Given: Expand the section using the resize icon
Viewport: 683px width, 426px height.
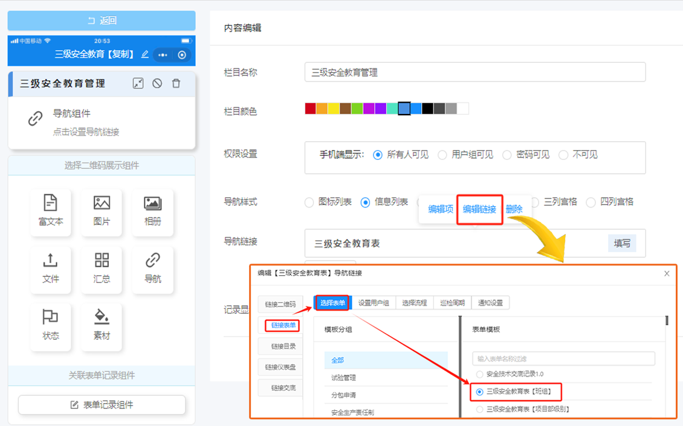Looking at the screenshot, I should (138, 84).
